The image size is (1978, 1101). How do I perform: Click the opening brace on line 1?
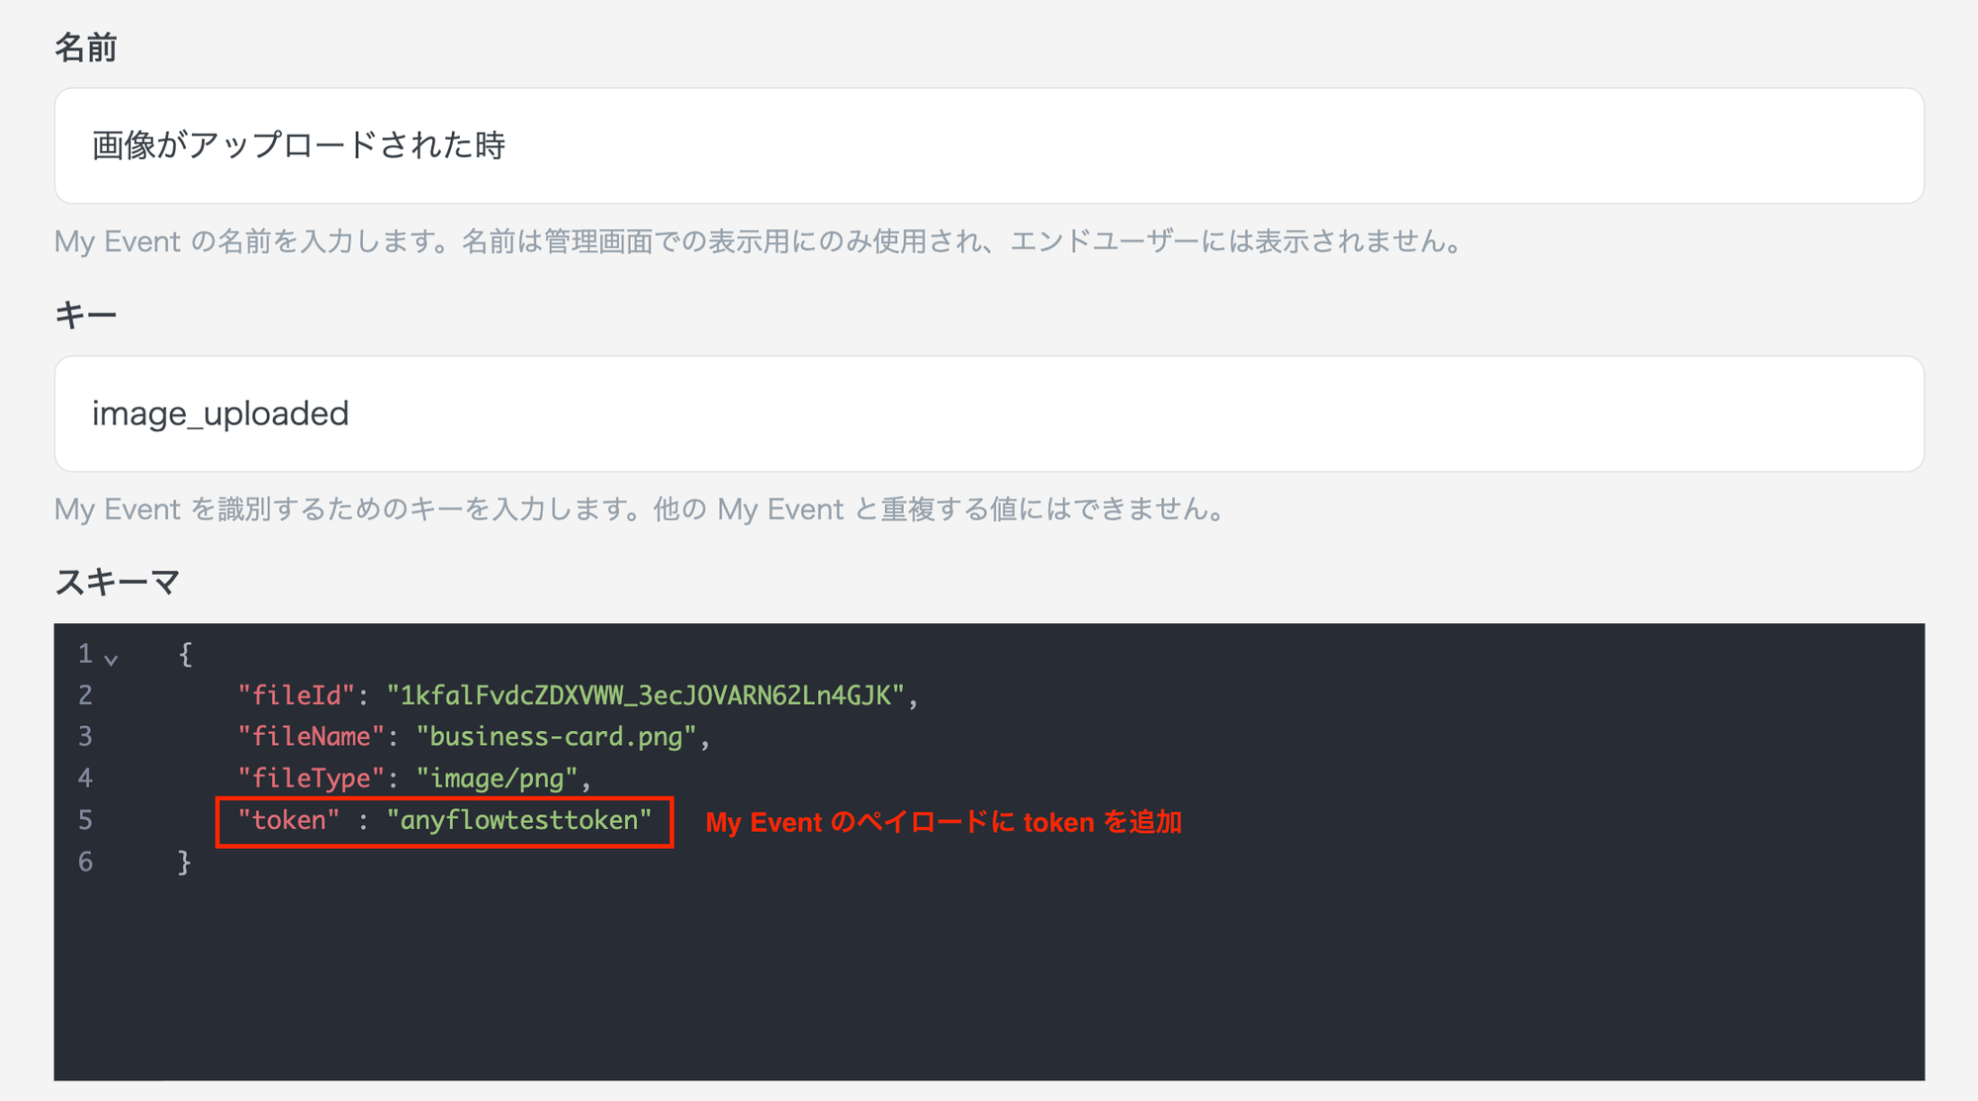(x=185, y=654)
